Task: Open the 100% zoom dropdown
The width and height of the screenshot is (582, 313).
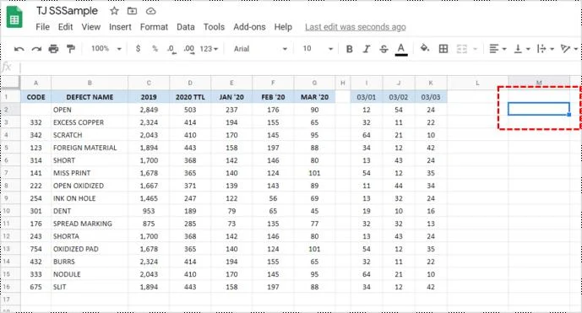Action: click(106, 49)
